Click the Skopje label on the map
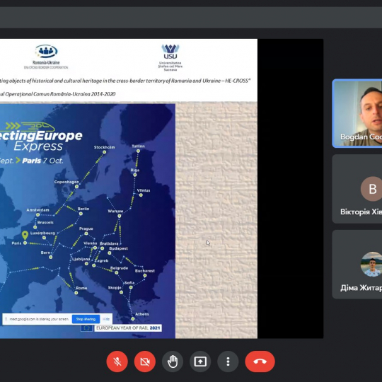Screen dimensions: 382x382 click(x=115, y=288)
